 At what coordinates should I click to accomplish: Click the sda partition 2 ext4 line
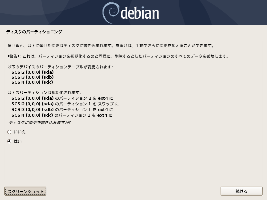62,98
